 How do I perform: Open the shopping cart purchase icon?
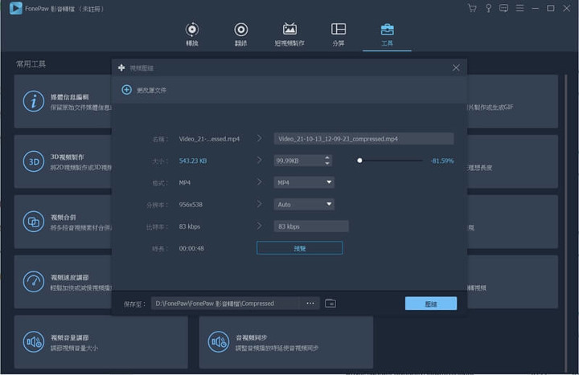[472, 8]
